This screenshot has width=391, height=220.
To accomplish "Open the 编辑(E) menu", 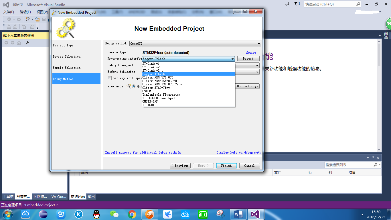I will (25, 12).
